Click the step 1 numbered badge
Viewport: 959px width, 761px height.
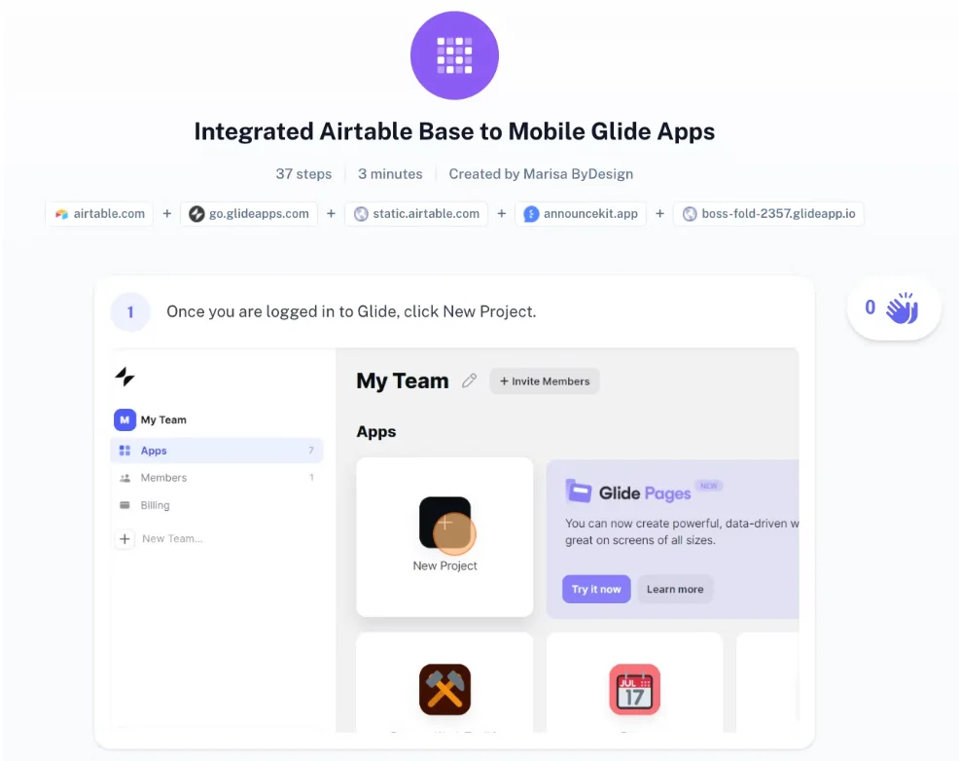tap(130, 311)
